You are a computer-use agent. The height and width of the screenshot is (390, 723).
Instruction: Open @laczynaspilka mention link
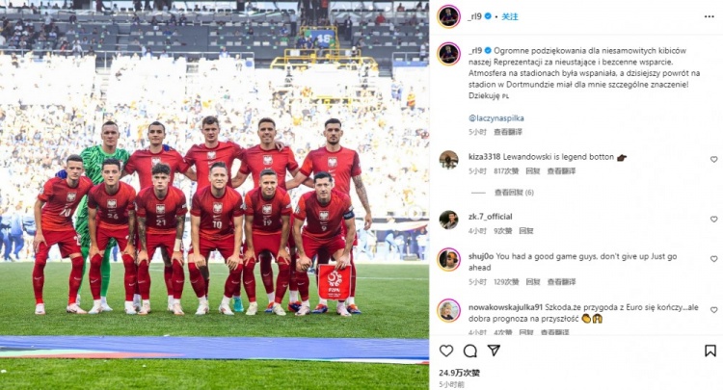click(x=496, y=118)
